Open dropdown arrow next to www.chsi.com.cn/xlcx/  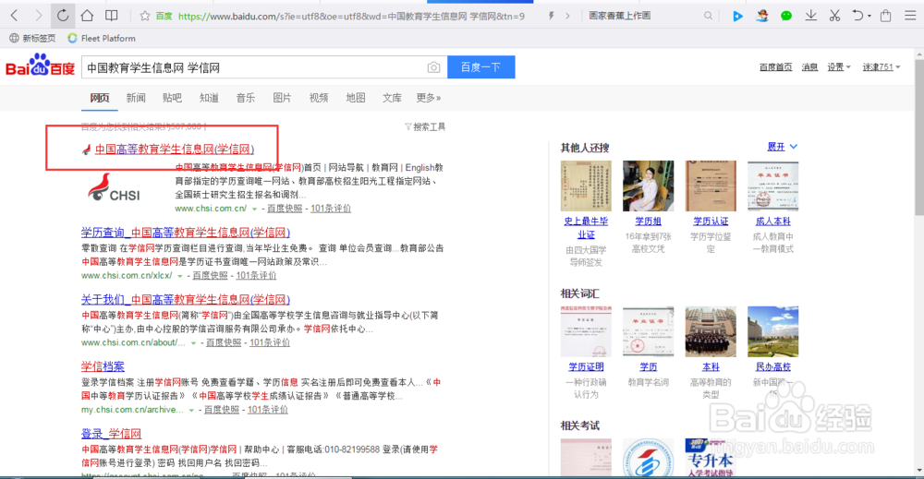click(180, 276)
